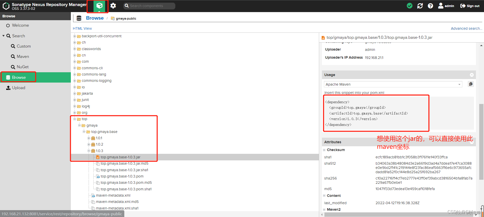Viewport: 484px width, 217px height.
Task: Collapse the Search menu group
Action: click(x=4, y=36)
